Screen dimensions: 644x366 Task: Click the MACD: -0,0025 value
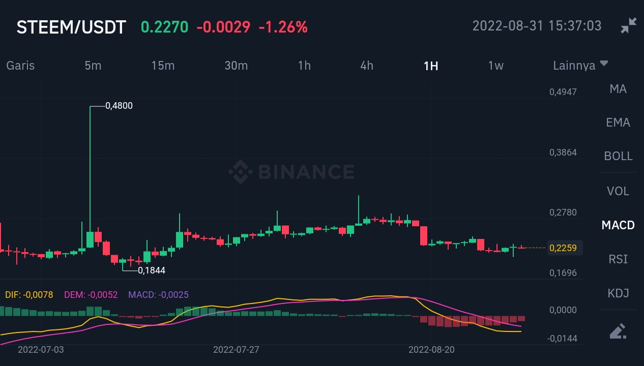[x=158, y=295]
